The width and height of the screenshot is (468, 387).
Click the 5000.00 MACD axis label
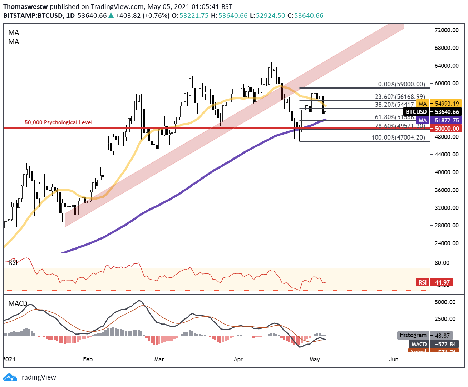pos(445,302)
